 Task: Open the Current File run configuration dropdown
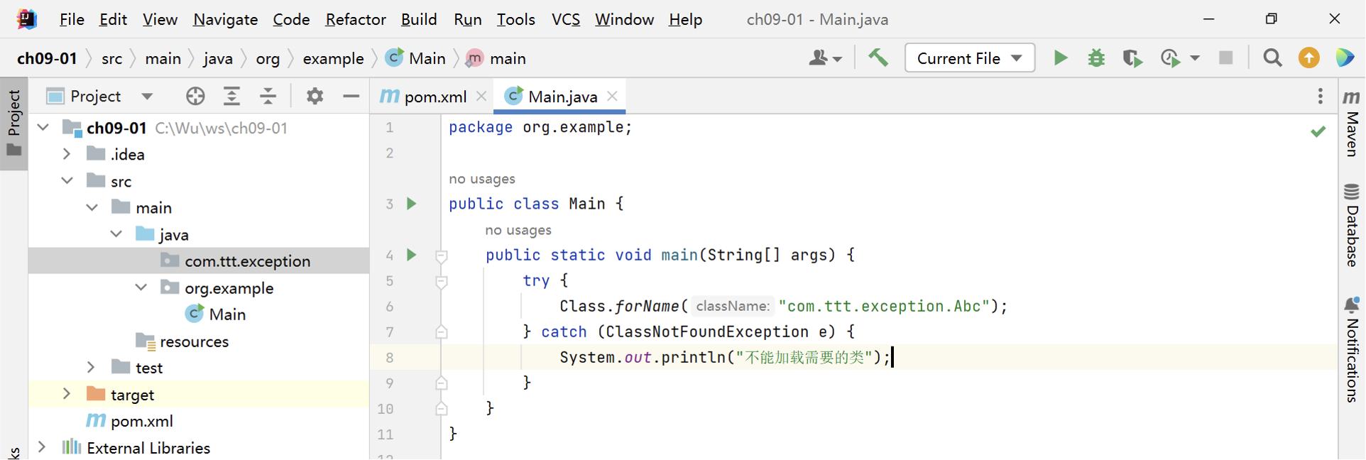pos(970,58)
